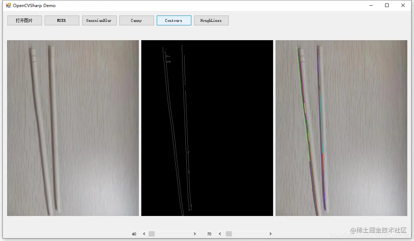Select the black edge-detection result image

click(x=207, y=128)
